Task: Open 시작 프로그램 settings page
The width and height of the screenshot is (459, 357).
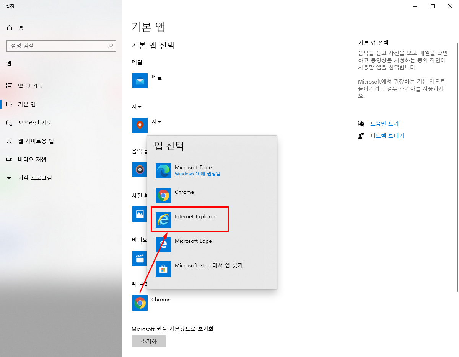Action: tap(61, 178)
